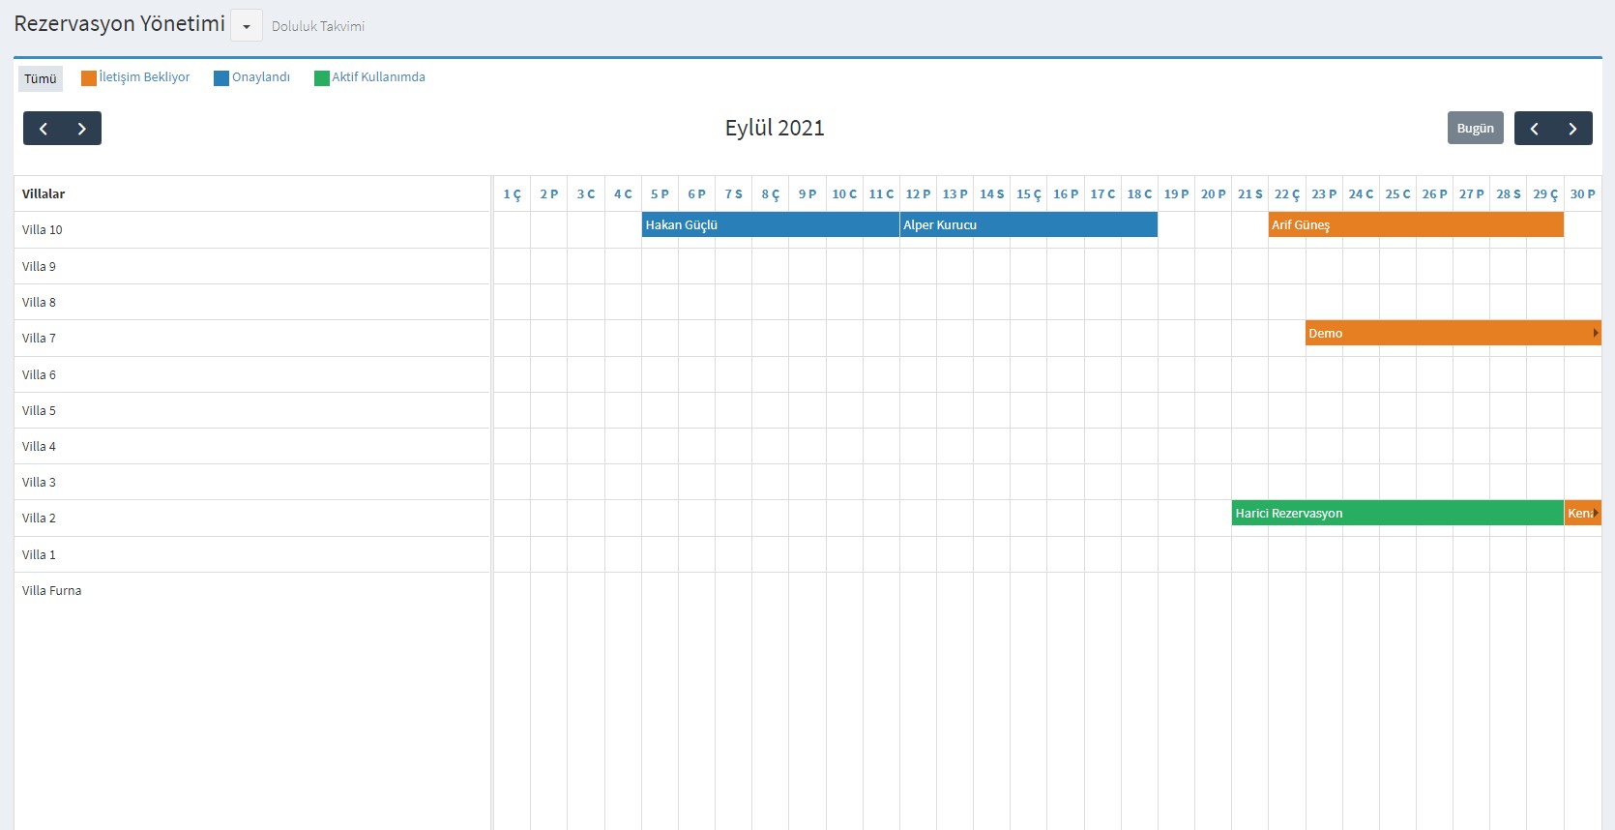Image resolution: width=1615 pixels, height=830 pixels.
Task: Open the Hakan Güçlü reservation
Action: [x=770, y=224]
